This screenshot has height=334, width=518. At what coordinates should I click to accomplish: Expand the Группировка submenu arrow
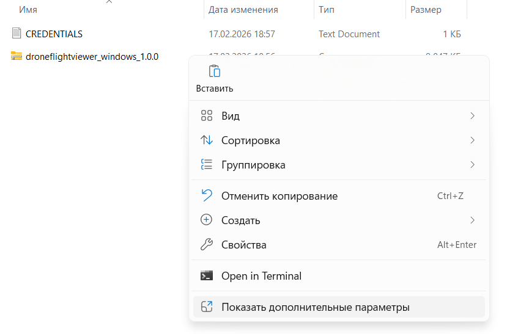[472, 165]
